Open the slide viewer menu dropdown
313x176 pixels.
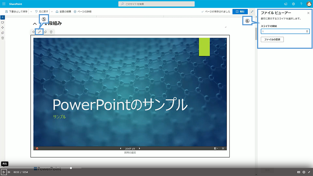216,148
